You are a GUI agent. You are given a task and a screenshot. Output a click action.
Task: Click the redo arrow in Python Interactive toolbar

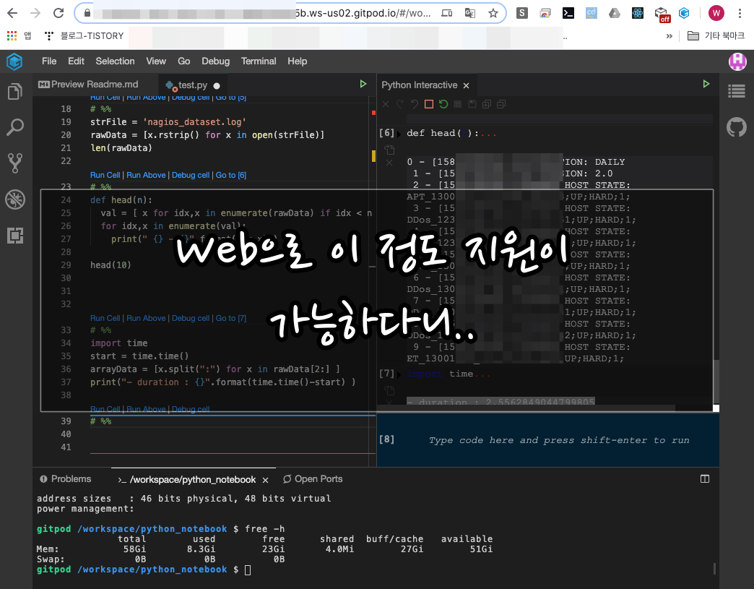tap(400, 104)
